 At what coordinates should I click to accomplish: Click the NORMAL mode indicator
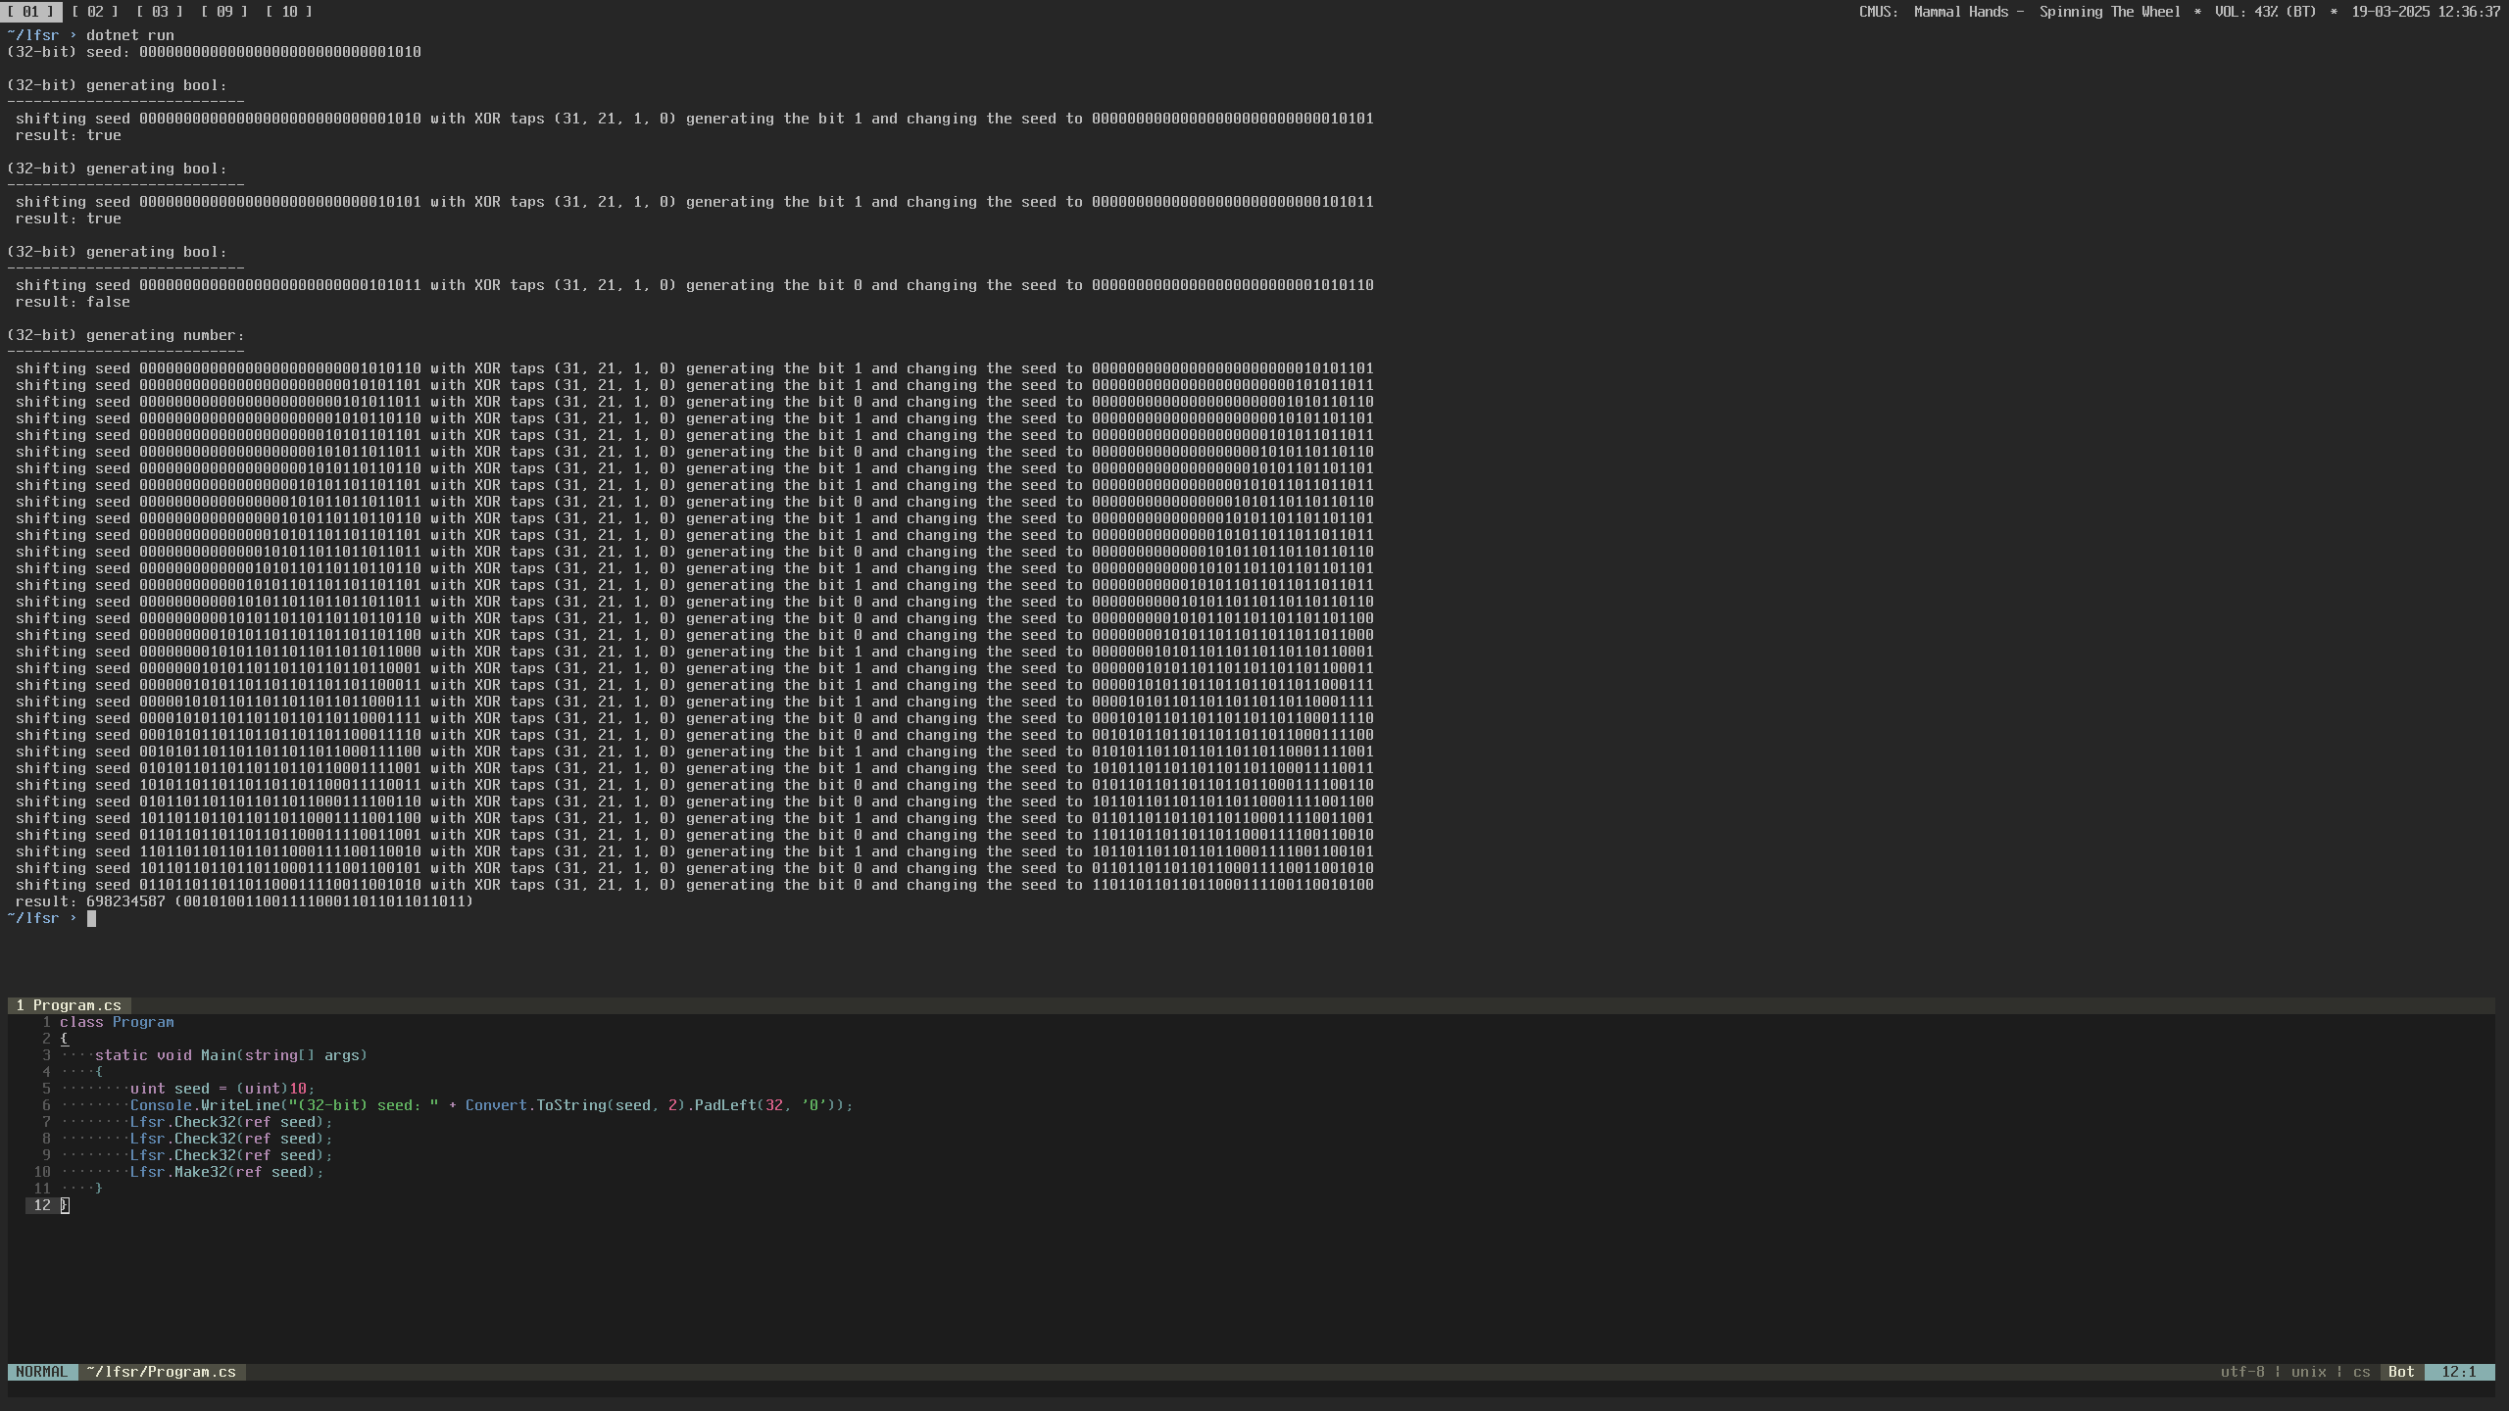point(42,1372)
